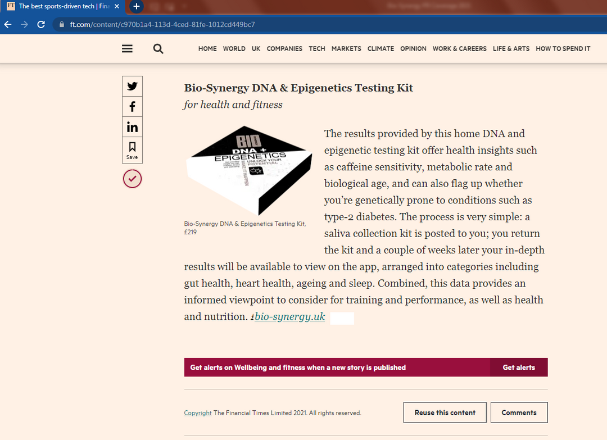Click the Bio-Synergy kit heading
Image resolution: width=607 pixels, height=440 pixels.
(298, 88)
